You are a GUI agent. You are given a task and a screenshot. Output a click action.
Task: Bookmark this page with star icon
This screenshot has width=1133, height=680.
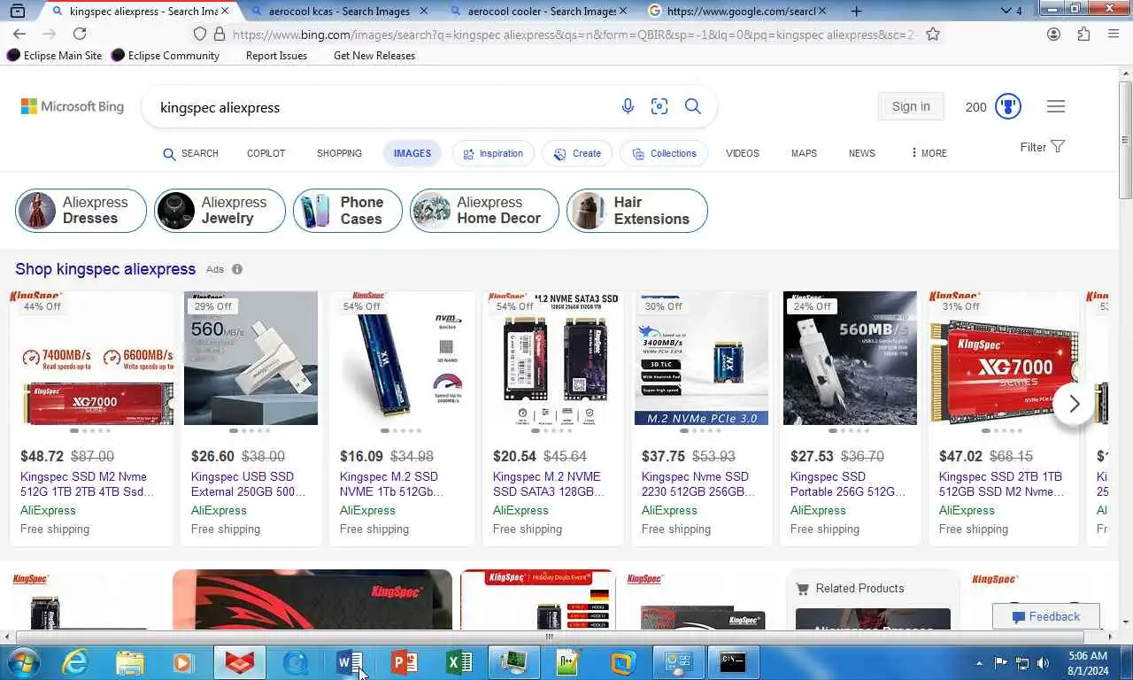point(933,34)
